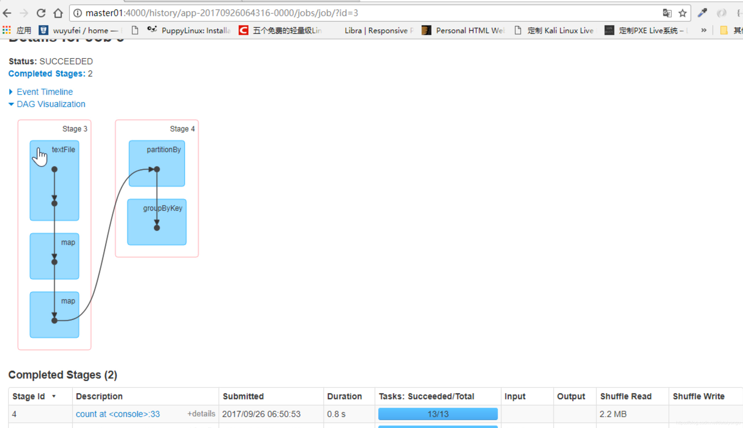Click the 13/13 tasks progress bar
Viewport: 743px width, 428px height.
coord(438,414)
